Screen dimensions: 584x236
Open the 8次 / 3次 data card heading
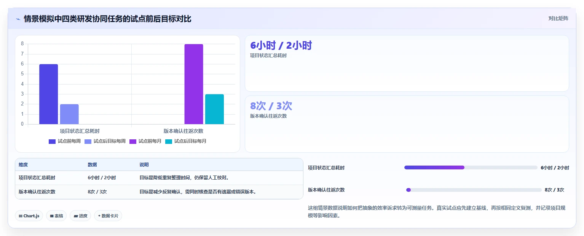click(271, 106)
